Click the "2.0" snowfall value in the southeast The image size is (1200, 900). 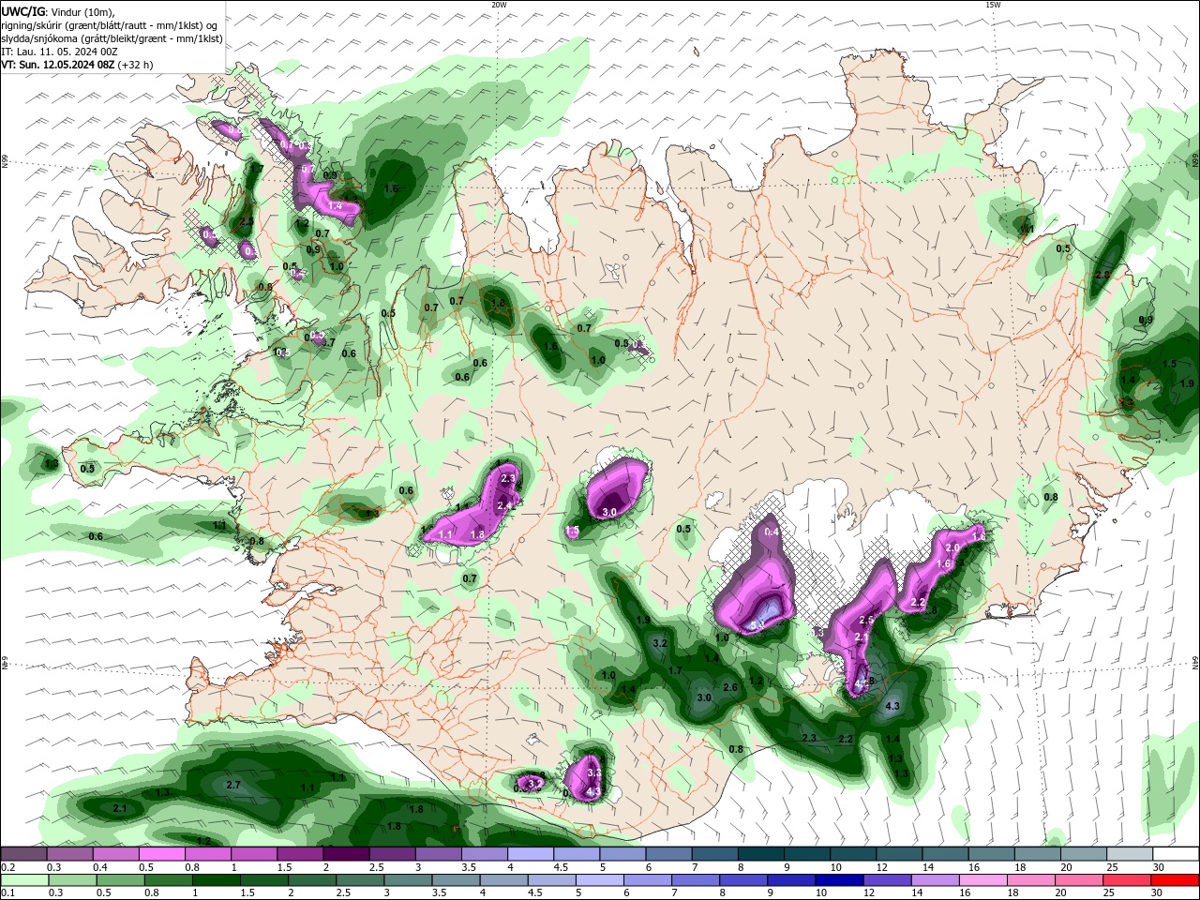(x=952, y=547)
